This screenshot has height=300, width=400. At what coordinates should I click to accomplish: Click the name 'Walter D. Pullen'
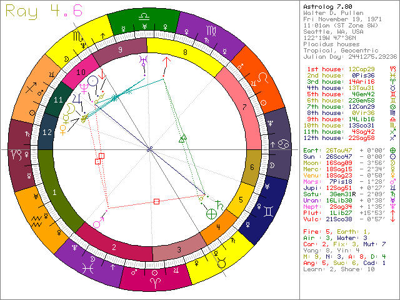pos(333,13)
